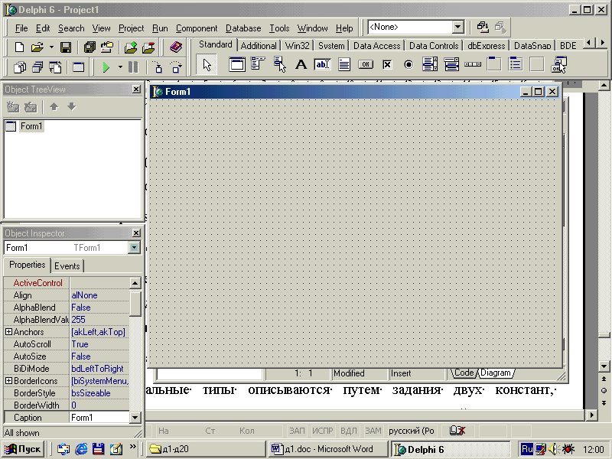Open the Component menu
This screenshot has height=459, width=612.
(197, 28)
